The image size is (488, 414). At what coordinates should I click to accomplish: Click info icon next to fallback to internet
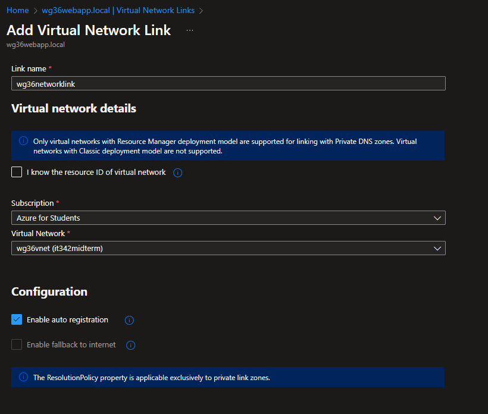(131, 346)
